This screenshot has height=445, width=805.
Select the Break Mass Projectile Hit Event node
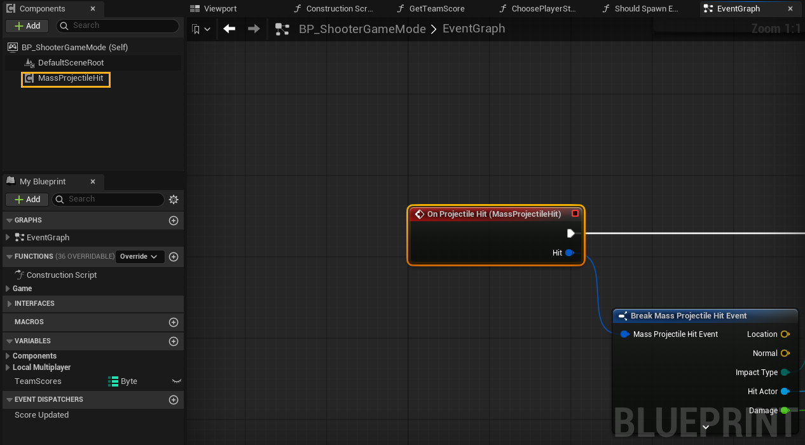689,316
